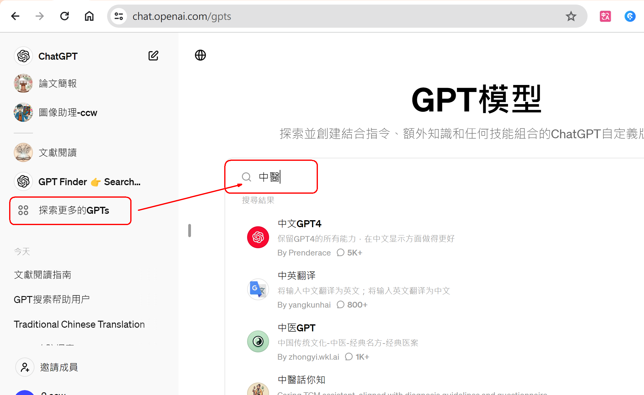Open 中医GPT yin-yang icon

258,341
